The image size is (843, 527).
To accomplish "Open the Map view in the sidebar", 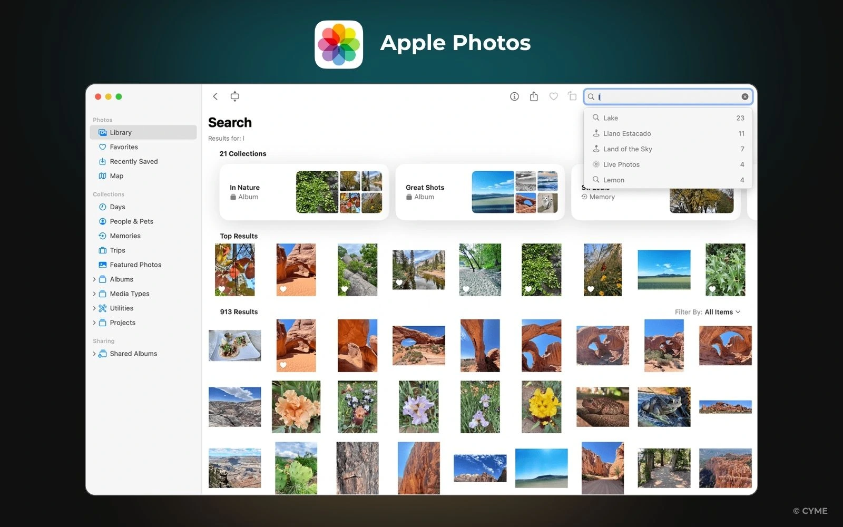I will coord(116,175).
